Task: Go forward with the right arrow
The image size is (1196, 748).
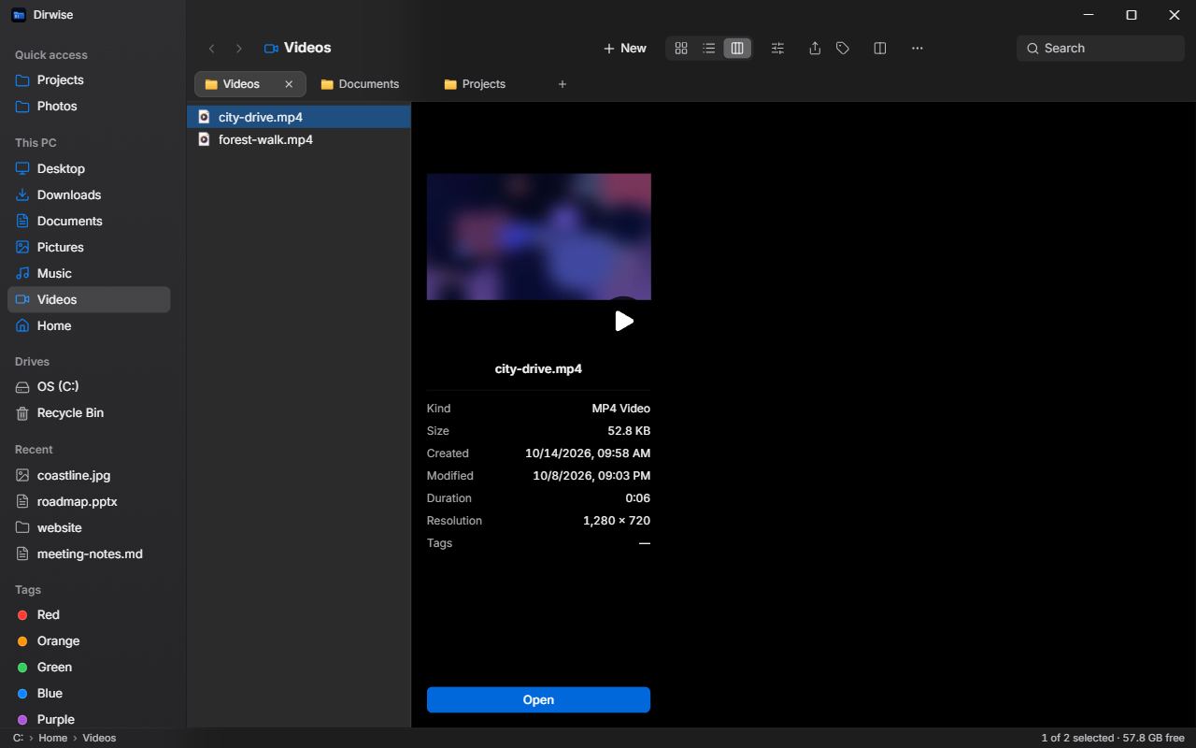Action: pyautogui.click(x=239, y=49)
